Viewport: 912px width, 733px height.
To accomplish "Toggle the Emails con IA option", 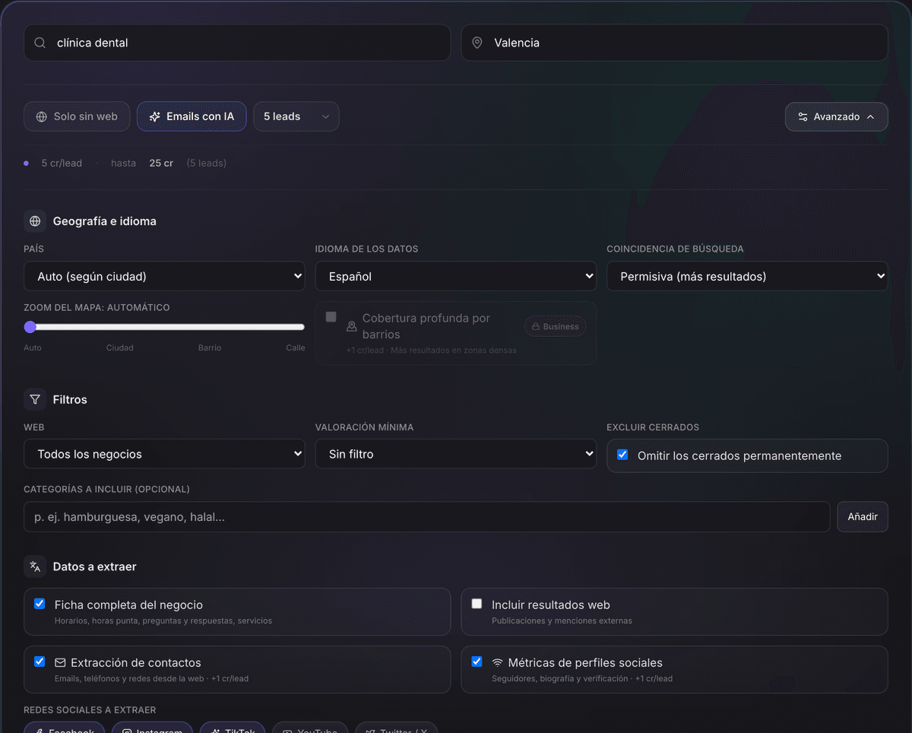I will point(192,117).
